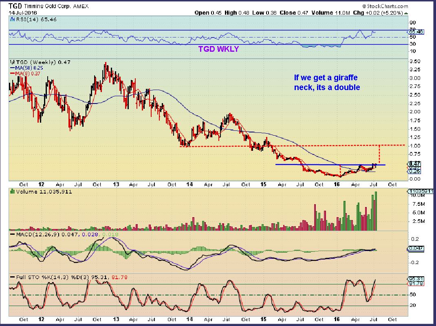
Task: Click the 11035911 volume value tag
Action: (x=421, y=191)
